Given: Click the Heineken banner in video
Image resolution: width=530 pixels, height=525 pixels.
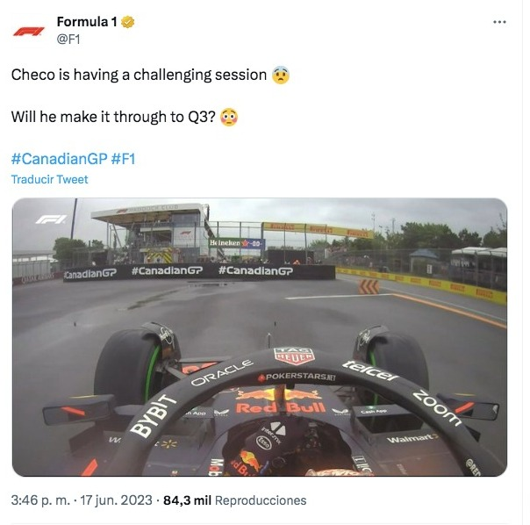Looking at the screenshot, I should [237, 243].
